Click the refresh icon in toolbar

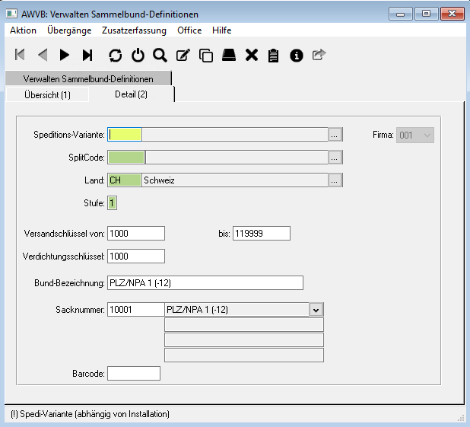pyautogui.click(x=115, y=55)
